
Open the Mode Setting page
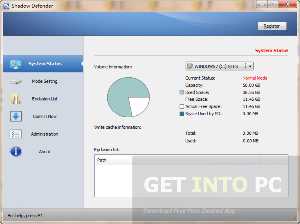tap(43, 81)
